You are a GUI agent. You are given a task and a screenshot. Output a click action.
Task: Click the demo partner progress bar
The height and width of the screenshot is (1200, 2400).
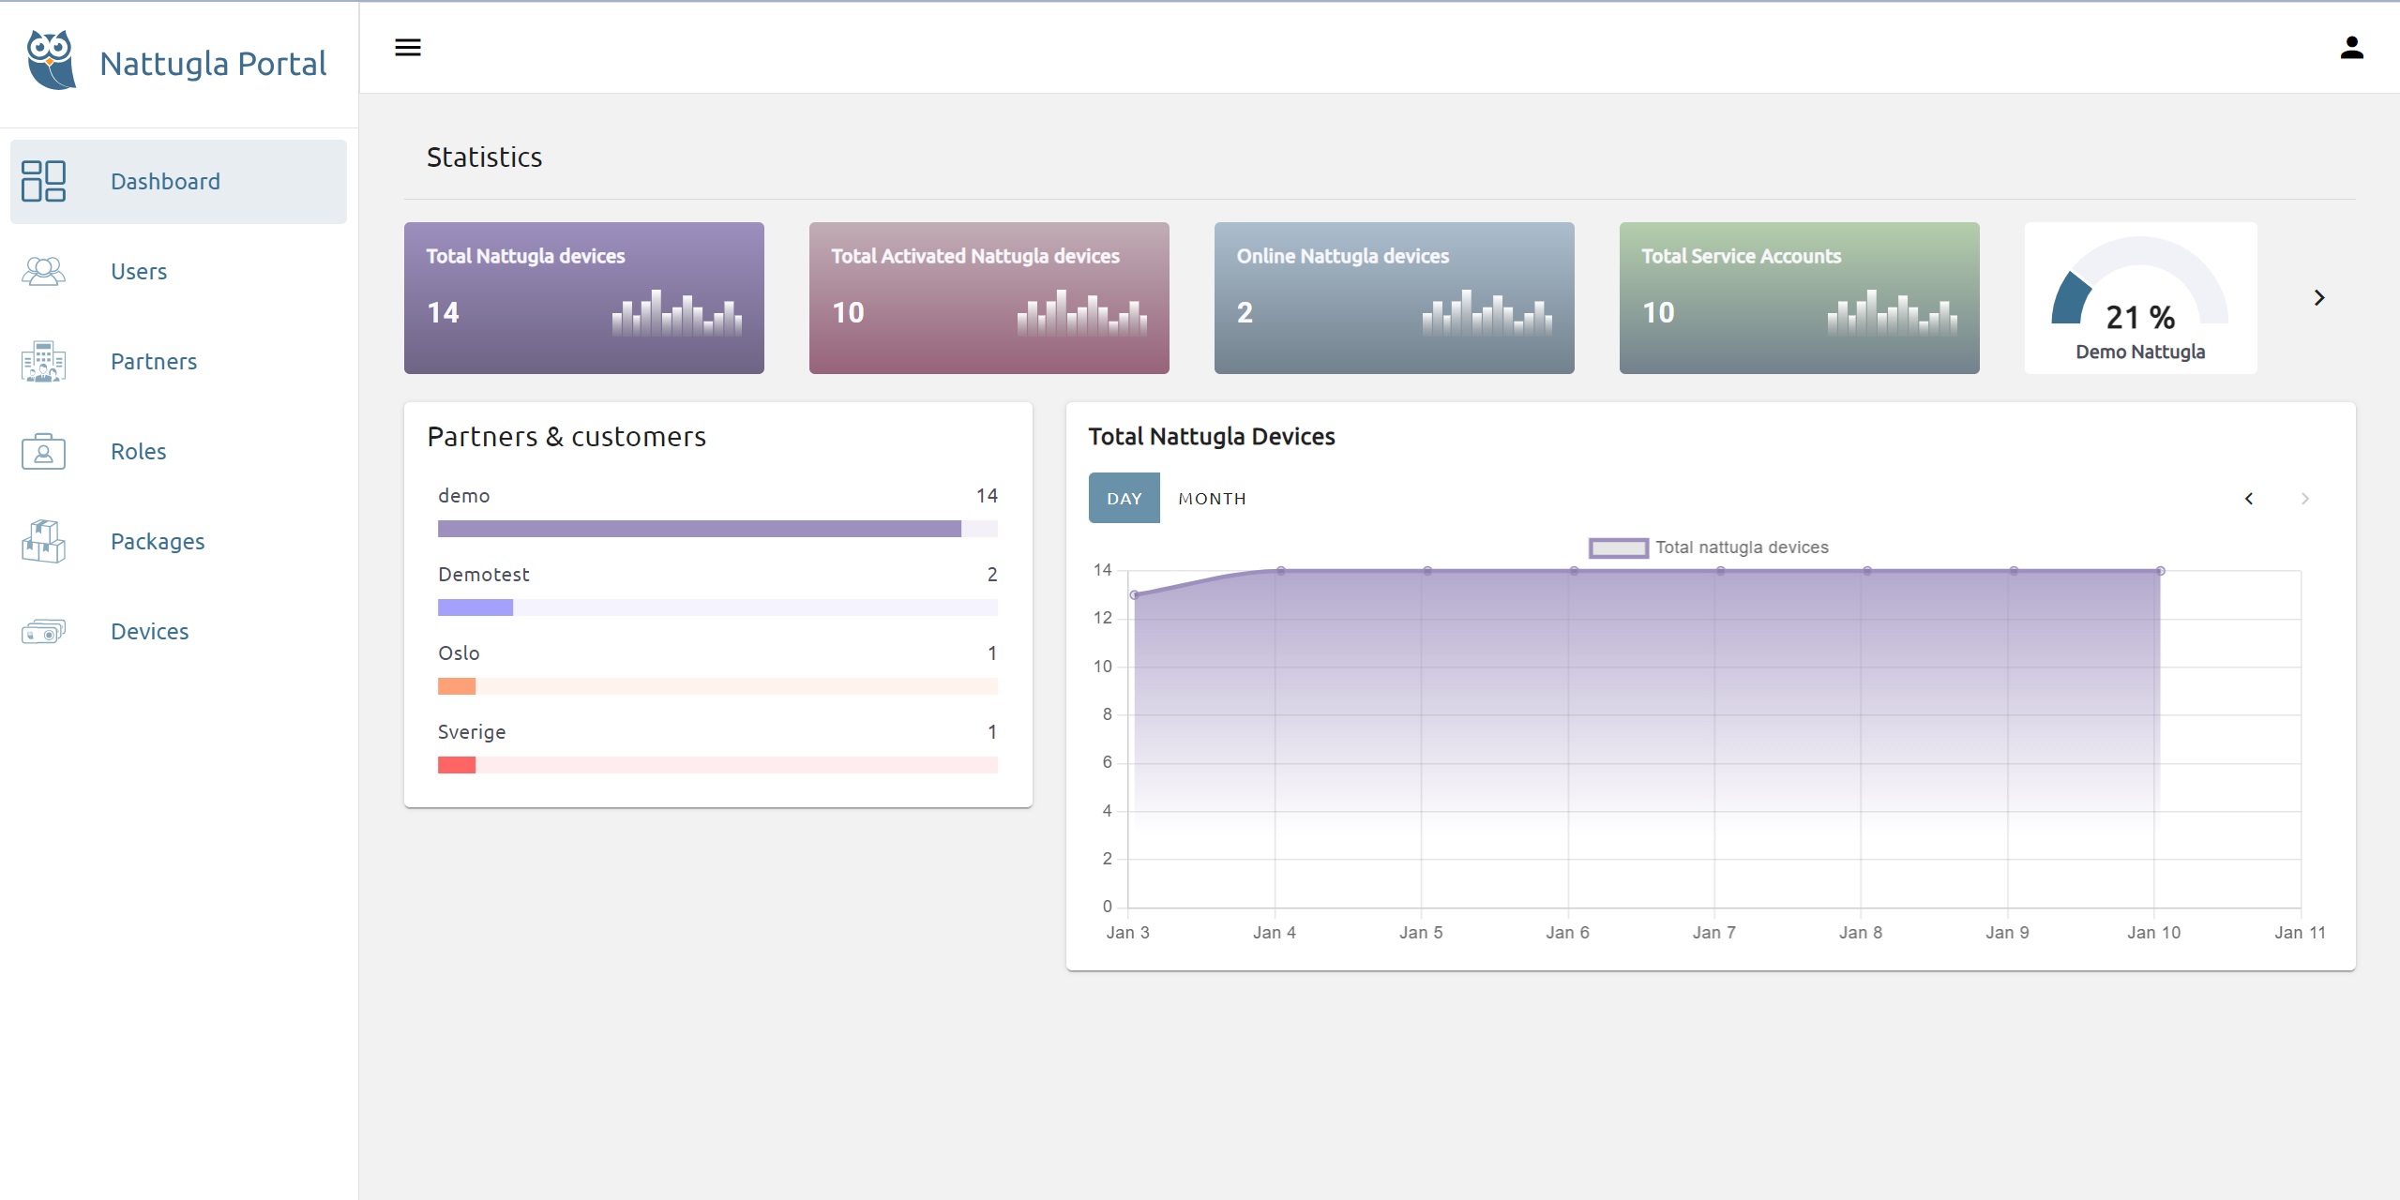(717, 529)
